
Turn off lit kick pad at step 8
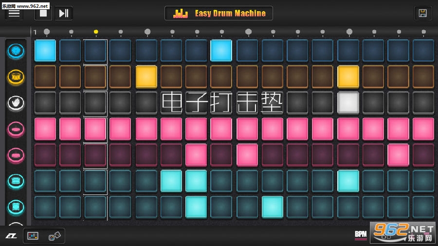pyautogui.click(x=221, y=51)
